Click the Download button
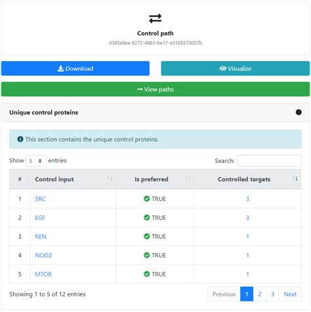 pyautogui.click(x=75, y=68)
